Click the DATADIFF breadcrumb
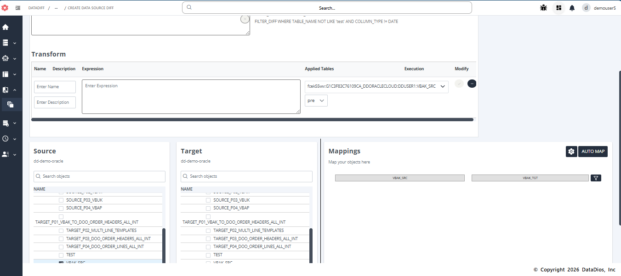This screenshot has width=621, height=276. [x=36, y=8]
